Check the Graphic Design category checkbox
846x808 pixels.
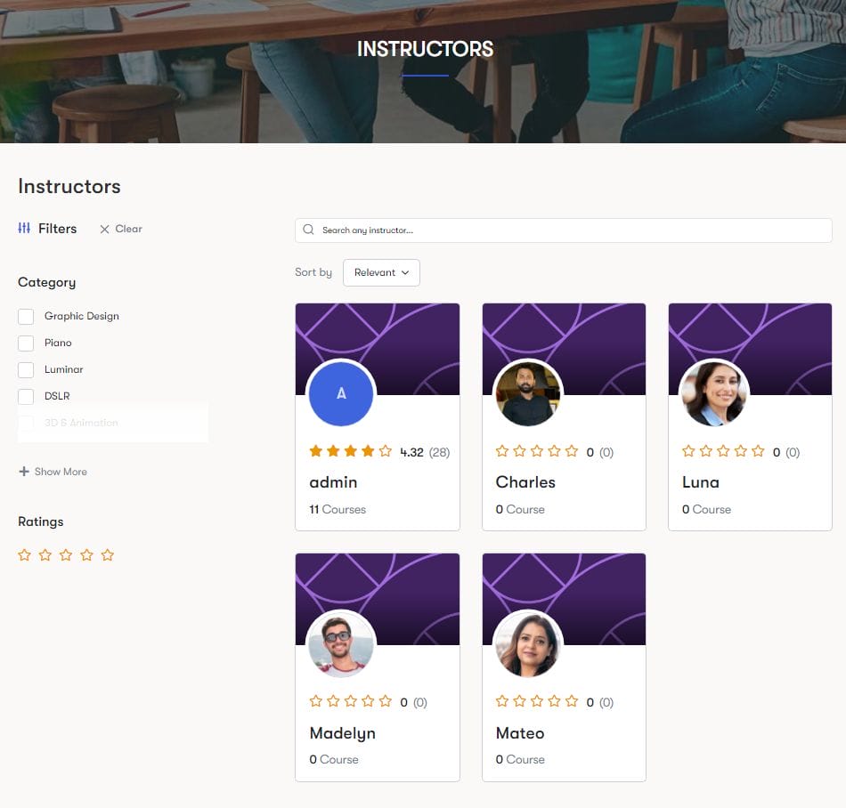[26, 317]
